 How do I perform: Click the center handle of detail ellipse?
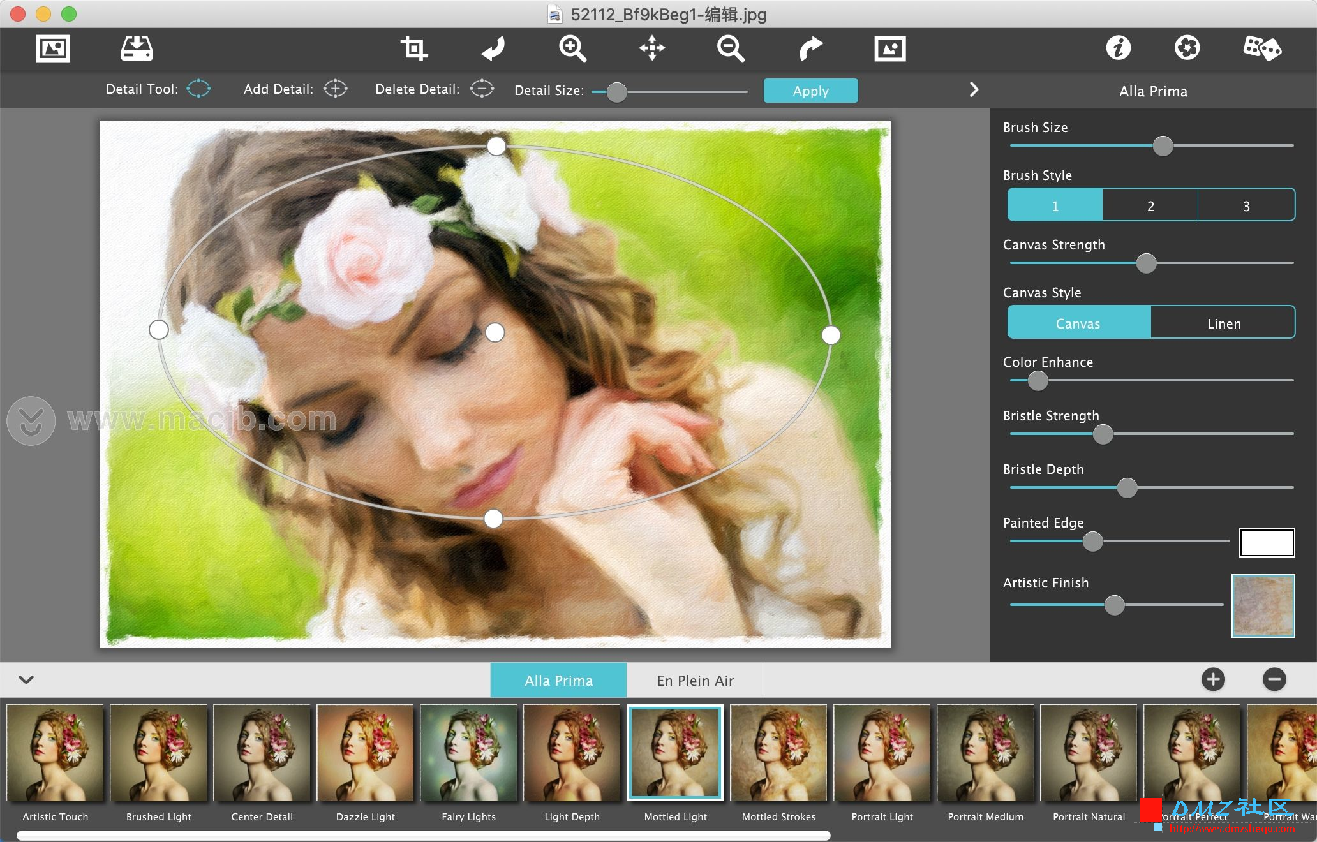pyautogui.click(x=495, y=332)
